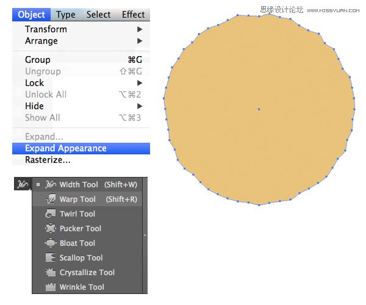Image resolution: width=366 pixels, height=305 pixels.
Task: Choose the Twirl Tool icon
Action: (x=51, y=213)
